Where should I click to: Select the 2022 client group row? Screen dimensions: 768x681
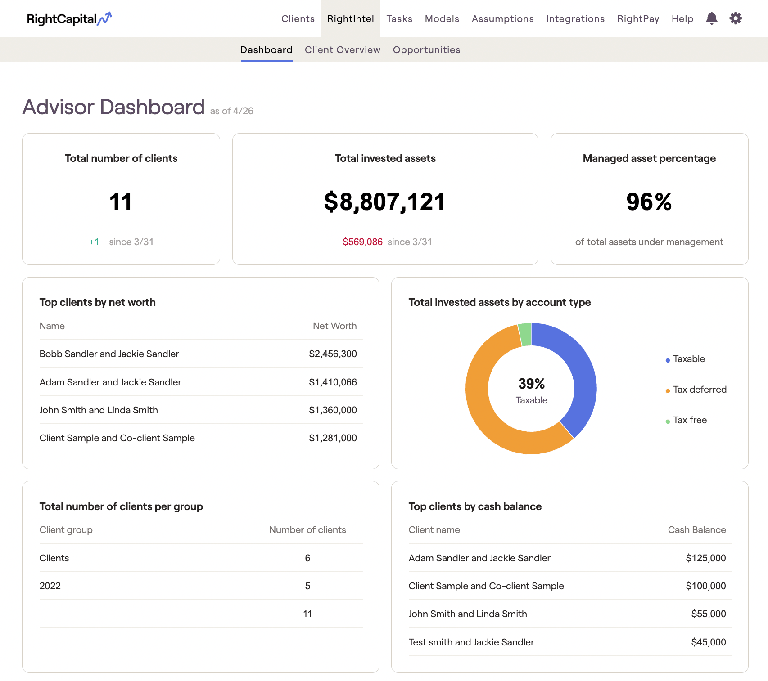tap(50, 586)
